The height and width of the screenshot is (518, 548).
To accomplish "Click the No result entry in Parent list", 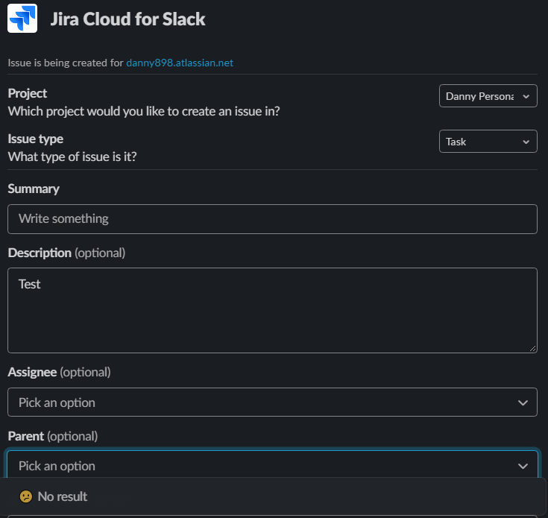I will pos(272,496).
